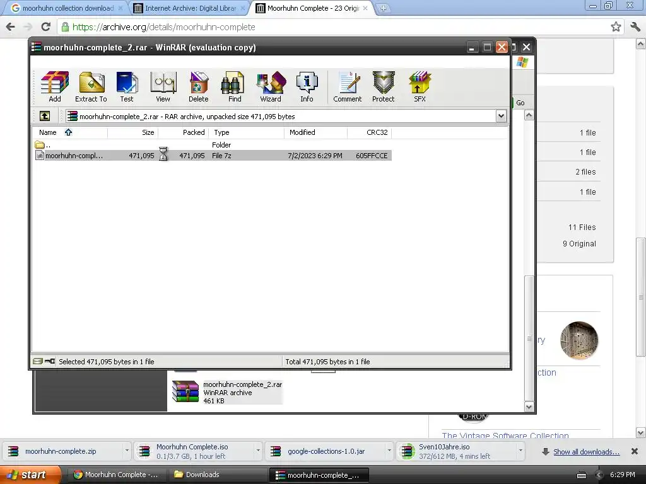Switch to Internet Archive: Digital Library tab
The width and height of the screenshot is (646, 484).
coord(188,8)
